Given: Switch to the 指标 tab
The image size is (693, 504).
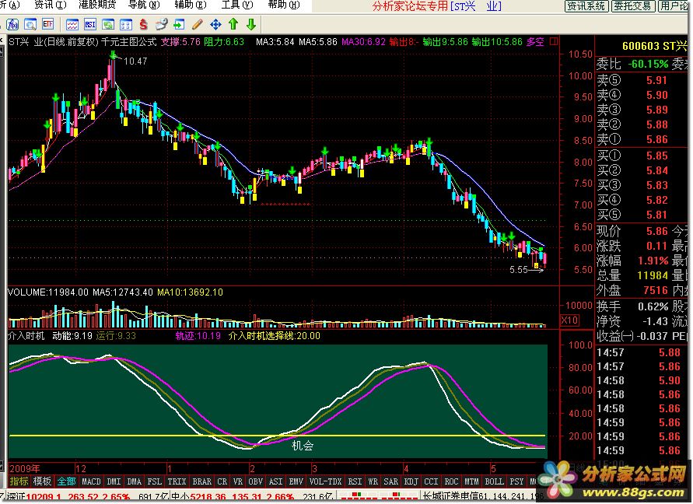Looking at the screenshot, I should point(19,481).
